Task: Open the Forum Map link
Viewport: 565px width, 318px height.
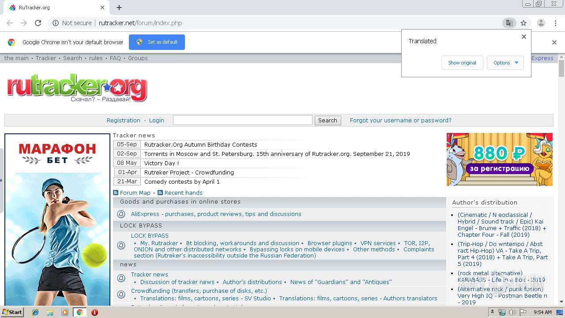Action: [x=135, y=193]
